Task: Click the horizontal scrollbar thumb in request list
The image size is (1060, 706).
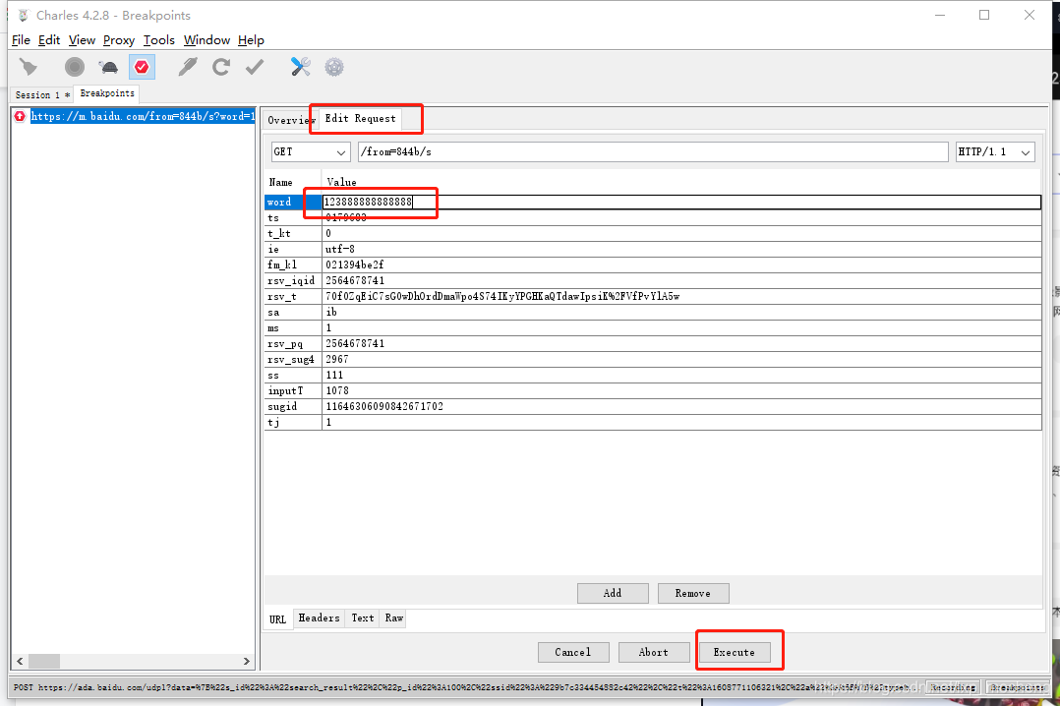Action: (x=44, y=661)
